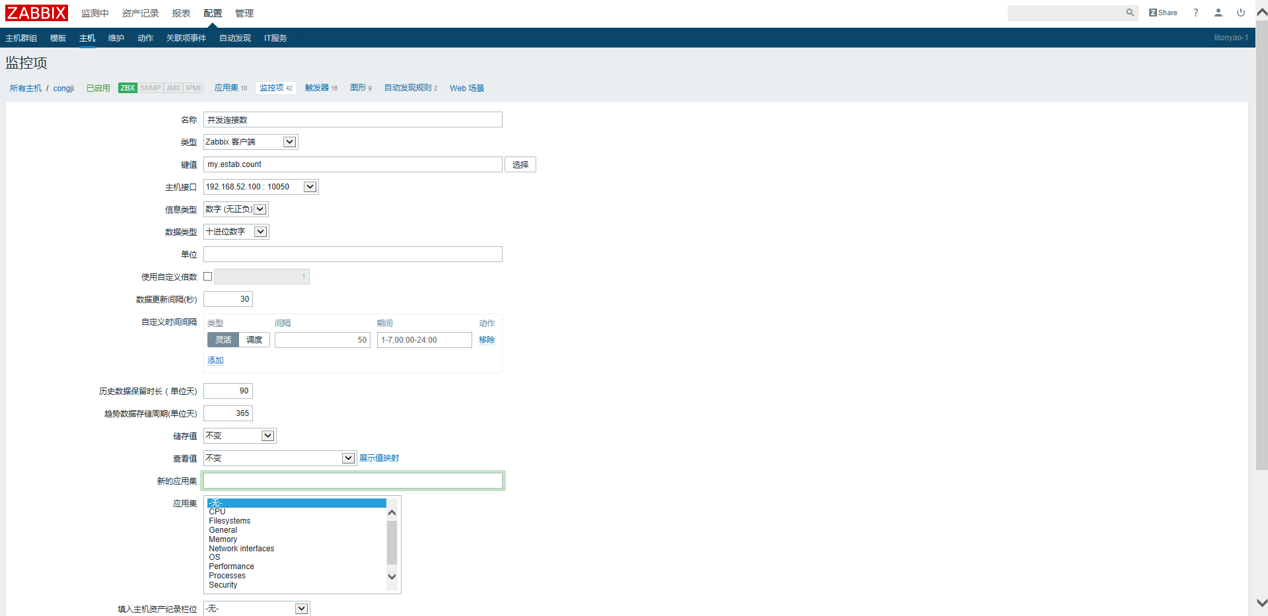Viewport: 1268px width, 616px height.
Task: Click the 添加 interval link
Action: click(215, 360)
